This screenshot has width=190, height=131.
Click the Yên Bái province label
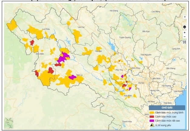pyautogui.click(x=98, y=51)
